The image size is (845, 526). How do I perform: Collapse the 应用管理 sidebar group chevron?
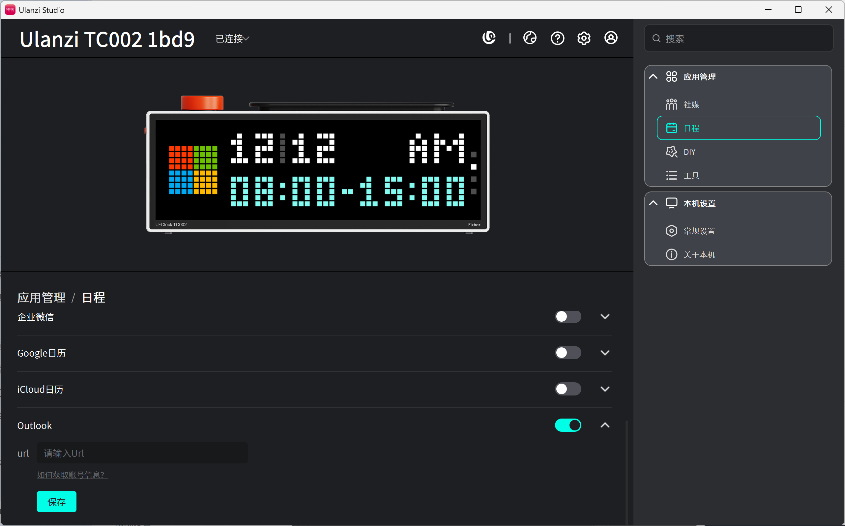pyautogui.click(x=653, y=76)
